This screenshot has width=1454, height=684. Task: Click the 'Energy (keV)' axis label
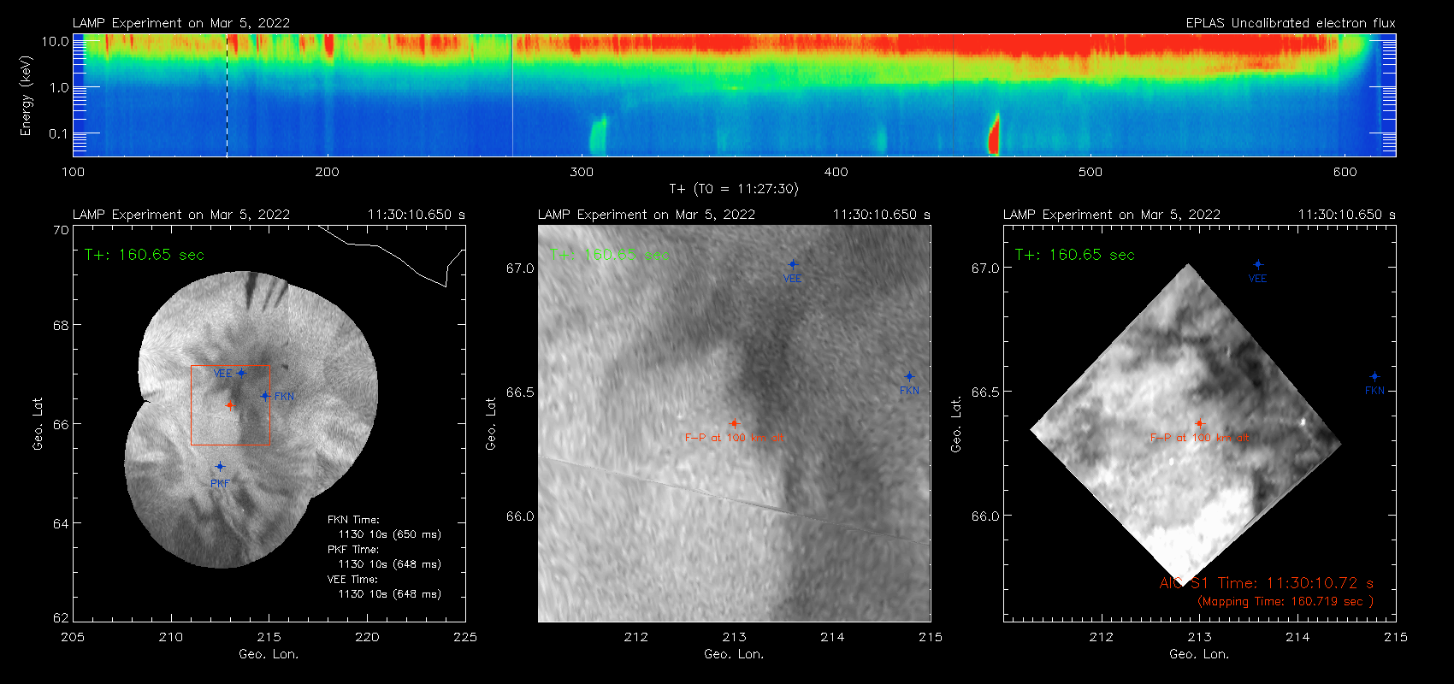[x=26, y=96]
